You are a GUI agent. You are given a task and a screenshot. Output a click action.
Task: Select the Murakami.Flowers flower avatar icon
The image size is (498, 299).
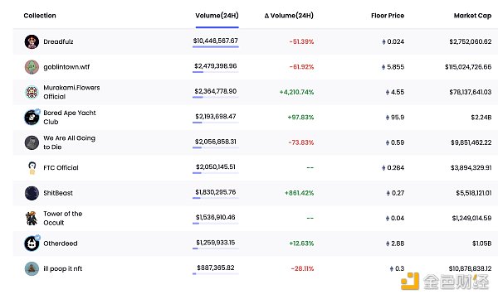pyautogui.click(x=32, y=92)
